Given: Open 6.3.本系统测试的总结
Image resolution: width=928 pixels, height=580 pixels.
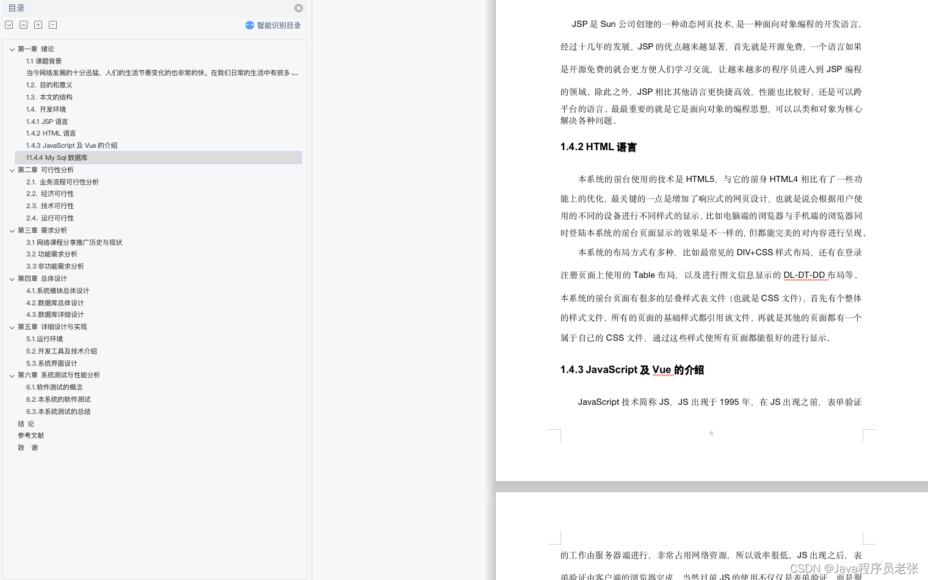Looking at the screenshot, I should coord(58,411).
